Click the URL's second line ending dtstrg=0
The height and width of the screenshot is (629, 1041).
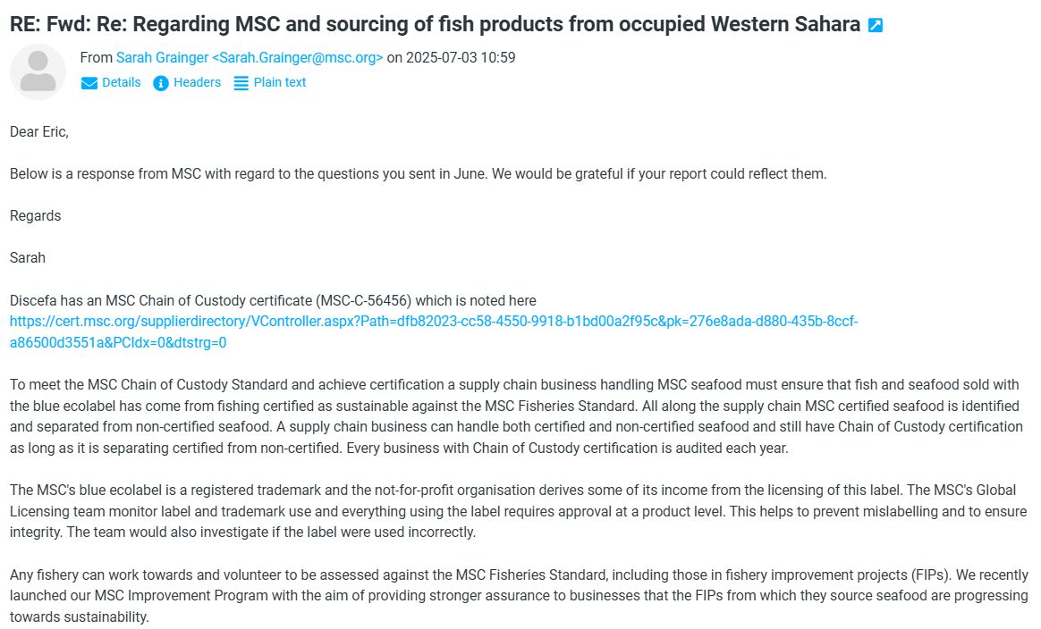pyautogui.click(x=118, y=342)
